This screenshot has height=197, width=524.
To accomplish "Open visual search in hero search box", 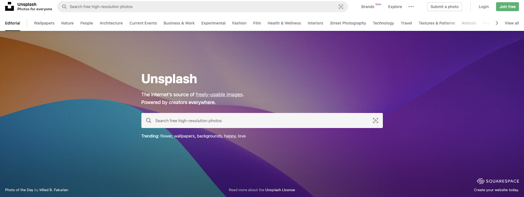I will click(x=376, y=120).
